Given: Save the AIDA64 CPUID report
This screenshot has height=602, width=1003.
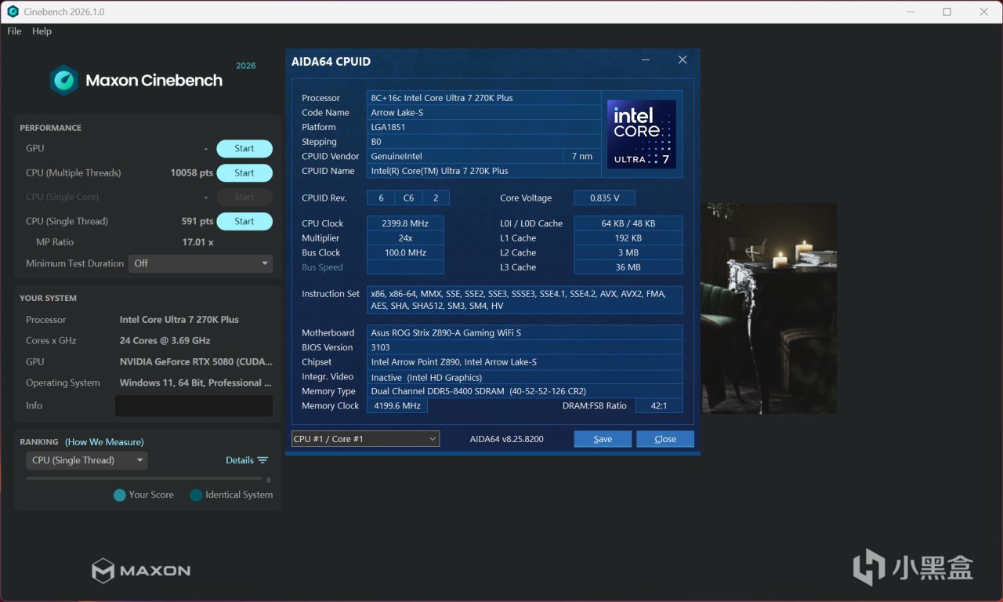Looking at the screenshot, I should pyautogui.click(x=603, y=439).
